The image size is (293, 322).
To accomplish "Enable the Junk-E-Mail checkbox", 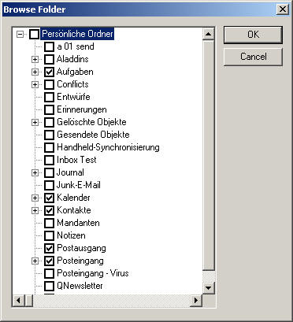I will click(x=49, y=185).
